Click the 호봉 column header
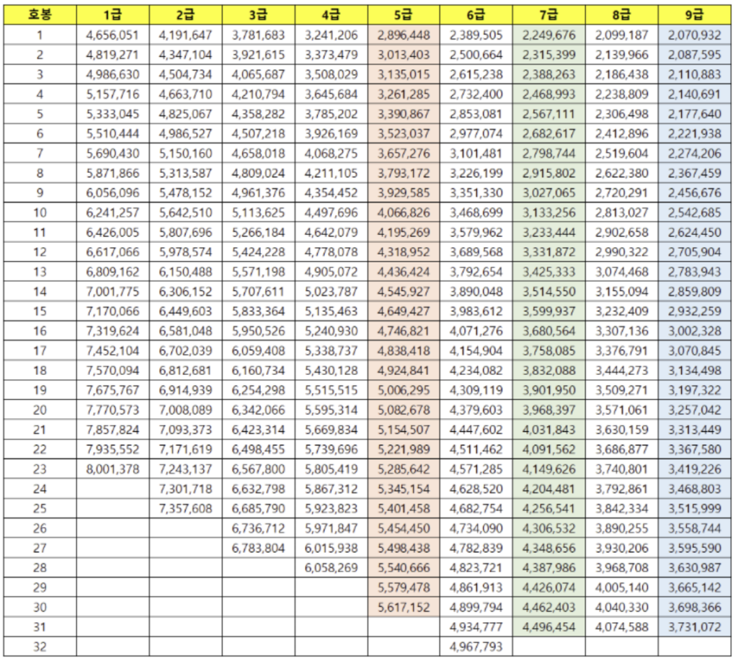Screen dimensions: 738x661 [x=40, y=14]
